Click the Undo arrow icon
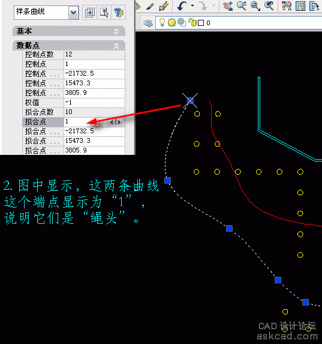This screenshot has width=322, height=344. tap(182, 6)
